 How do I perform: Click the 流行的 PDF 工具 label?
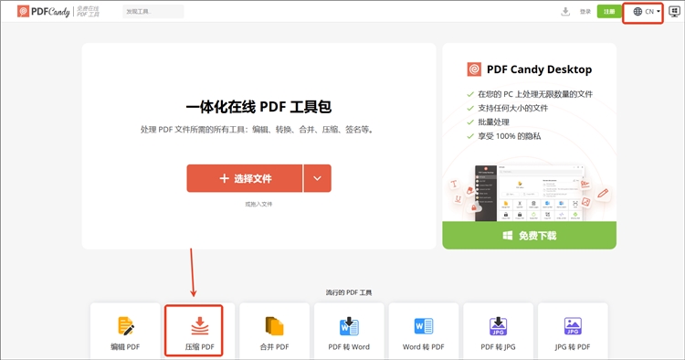click(349, 292)
